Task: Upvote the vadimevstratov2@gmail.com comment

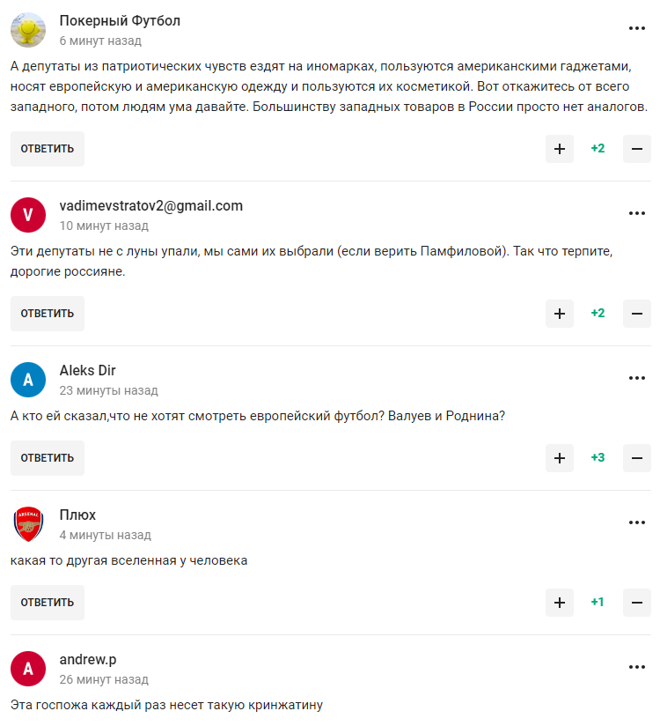Action: pyautogui.click(x=559, y=314)
